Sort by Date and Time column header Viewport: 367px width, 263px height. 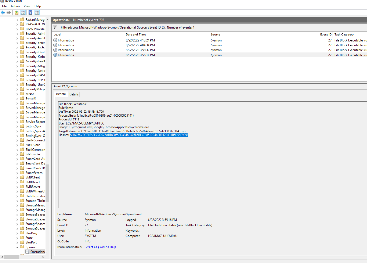[167, 35]
